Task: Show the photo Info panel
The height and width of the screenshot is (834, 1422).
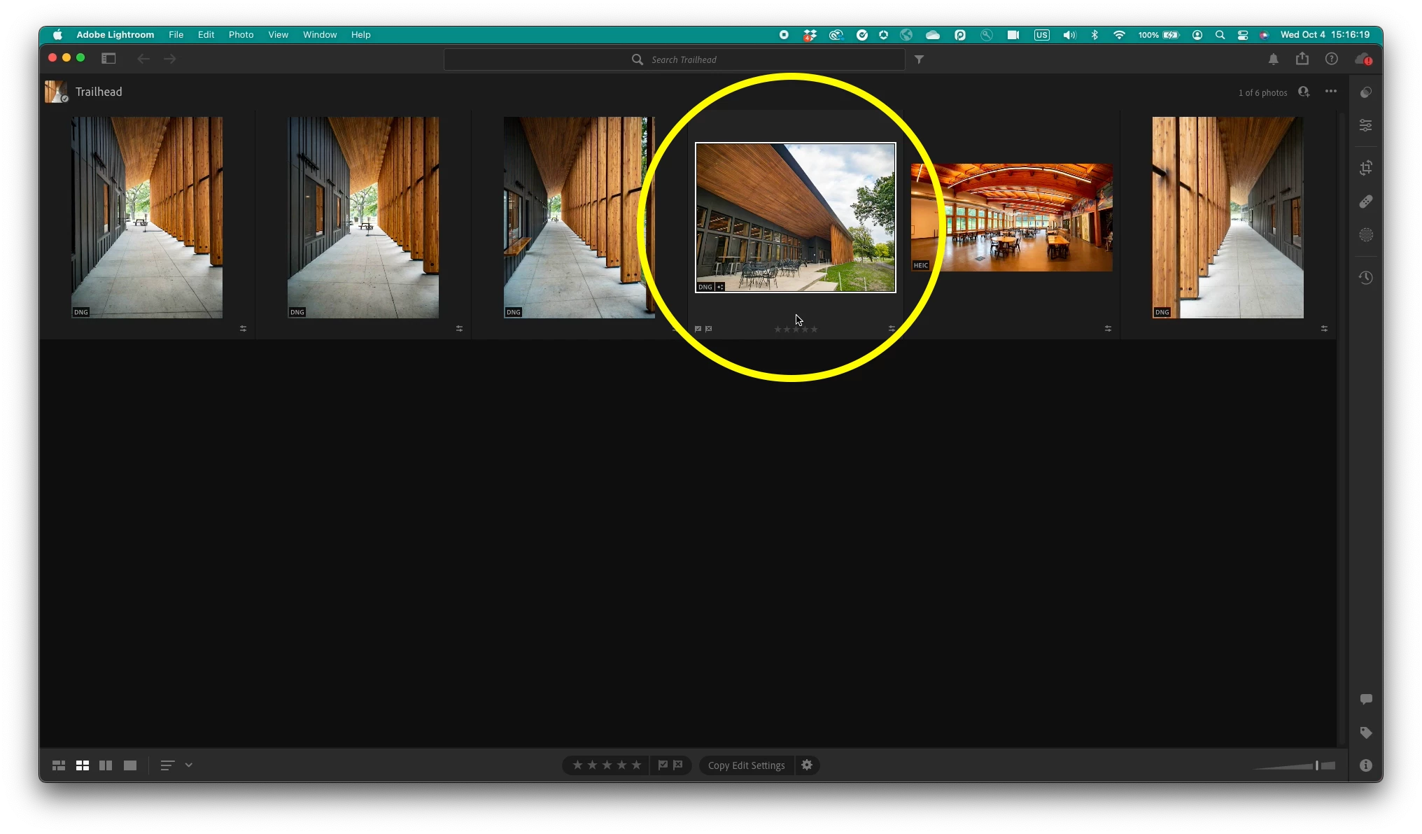Action: tap(1365, 765)
